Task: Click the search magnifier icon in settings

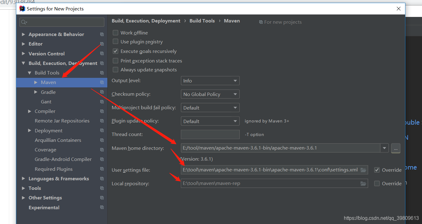Action: click(24, 22)
